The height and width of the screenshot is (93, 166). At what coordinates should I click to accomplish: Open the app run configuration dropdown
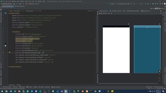point(113,4)
